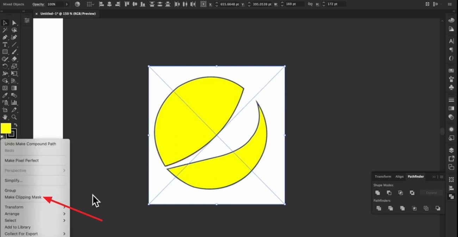Screen dimensions: 458x237
Task: Select the Artboard tool
Action: (5, 110)
